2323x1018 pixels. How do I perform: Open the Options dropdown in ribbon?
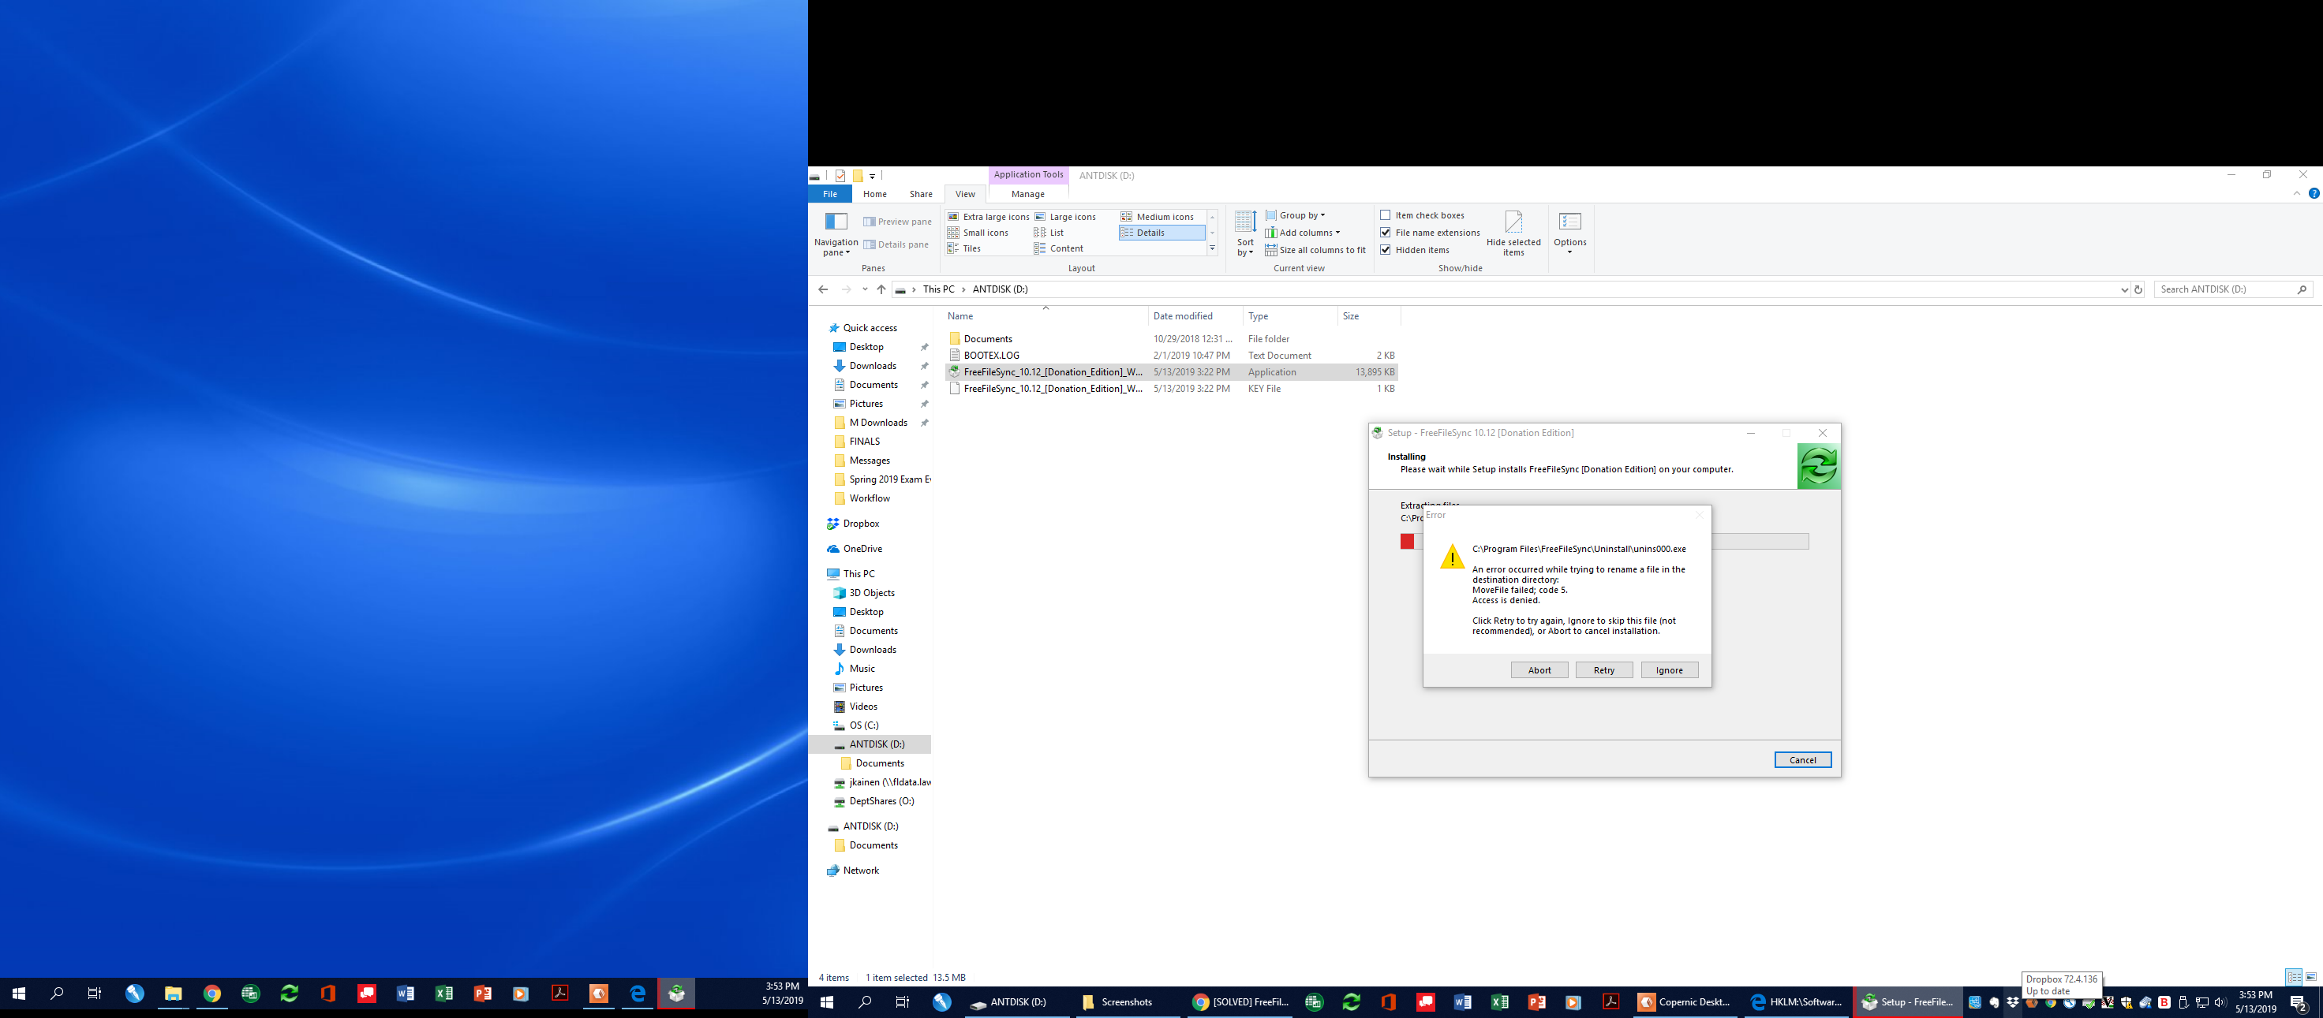1570,234
